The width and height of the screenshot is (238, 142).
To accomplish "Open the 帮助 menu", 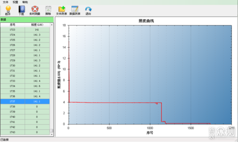I will [25, 2].
